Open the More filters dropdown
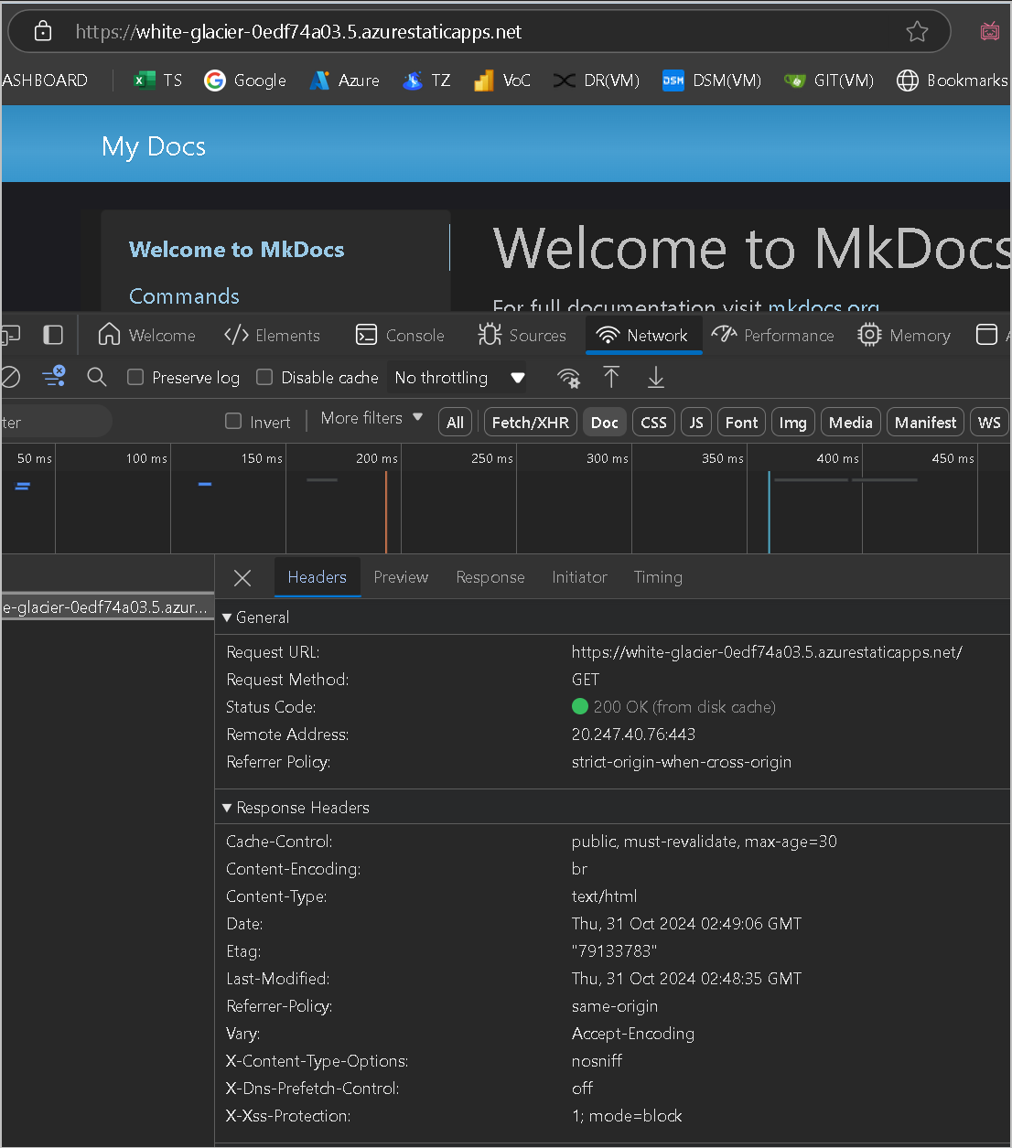Image resolution: width=1012 pixels, height=1148 pixels. tap(371, 418)
